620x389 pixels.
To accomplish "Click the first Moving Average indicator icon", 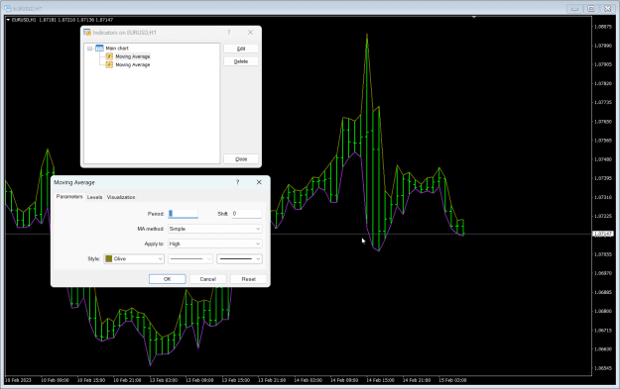I will click(x=109, y=56).
